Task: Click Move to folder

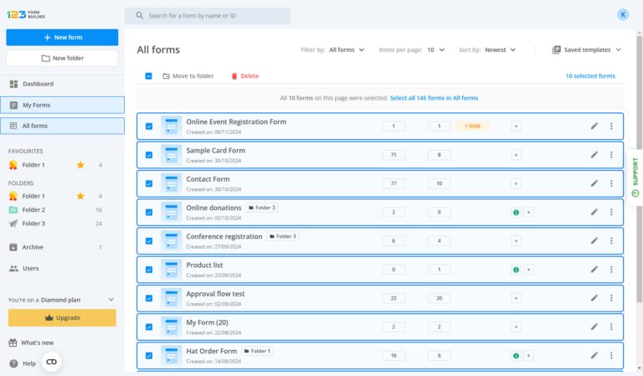Action: 188,76
